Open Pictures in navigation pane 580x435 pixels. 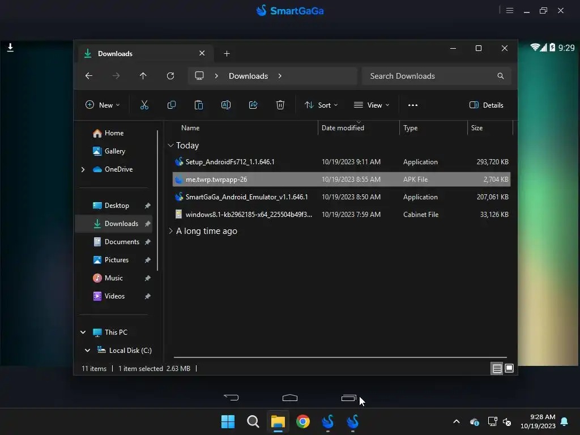[117, 260]
